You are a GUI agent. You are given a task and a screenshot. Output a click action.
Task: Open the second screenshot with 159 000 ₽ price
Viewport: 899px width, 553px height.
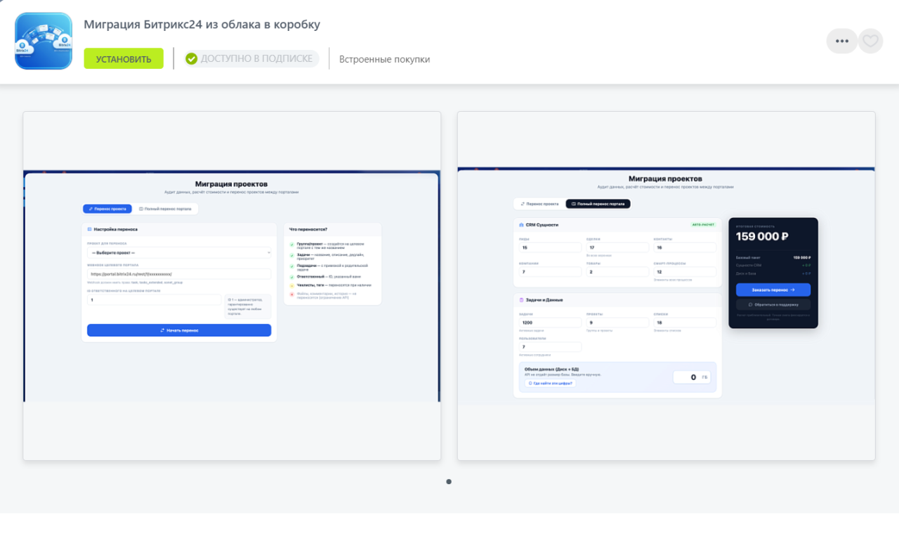tap(666, 286)
